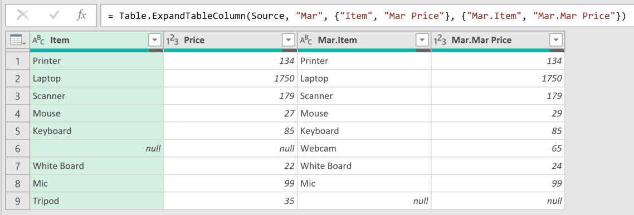Change the 123 data type icon of Mar.Mar Price column
This screenshot has width=634, height=215.
(441, 41)
